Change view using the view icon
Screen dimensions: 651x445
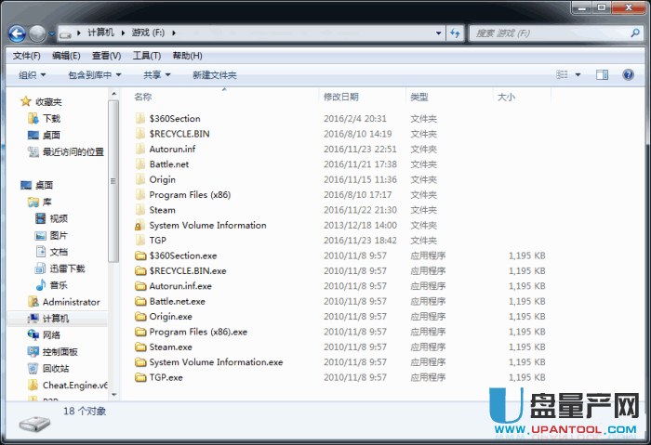click(562, 74)
